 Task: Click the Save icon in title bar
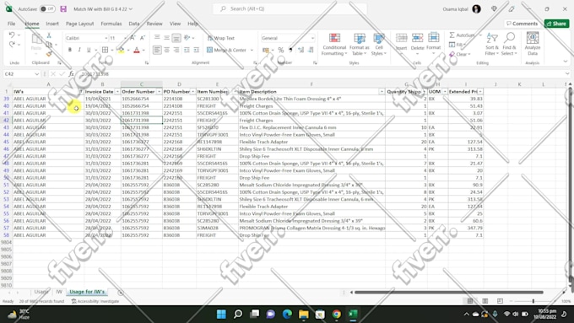[x=63, y=8]
